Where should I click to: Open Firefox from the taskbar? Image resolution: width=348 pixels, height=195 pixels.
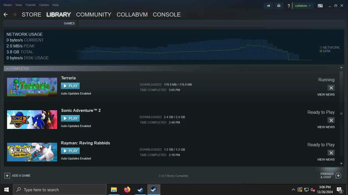coord(127,190)
